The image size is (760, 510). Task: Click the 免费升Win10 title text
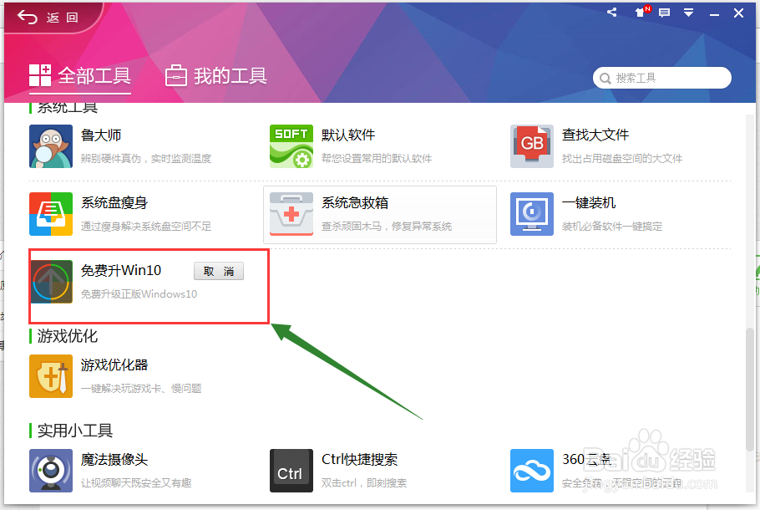coord(121,270)
